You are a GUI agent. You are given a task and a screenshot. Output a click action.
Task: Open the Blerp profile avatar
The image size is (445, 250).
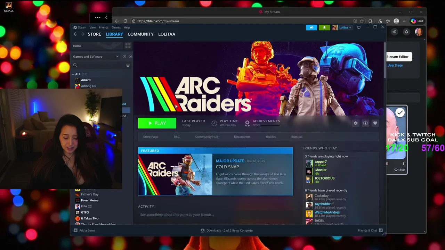pos(419,32)
